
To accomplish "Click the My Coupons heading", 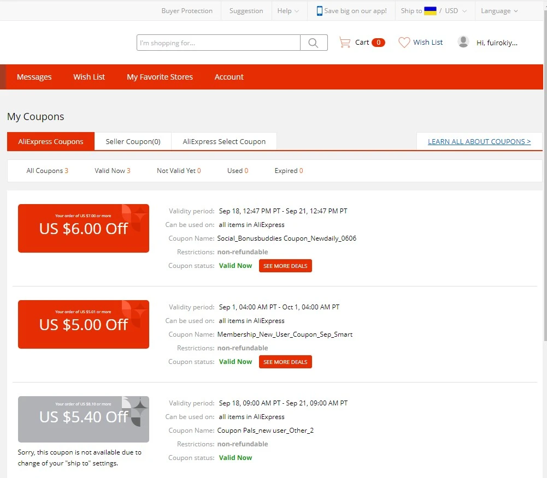I will (36, 116).
